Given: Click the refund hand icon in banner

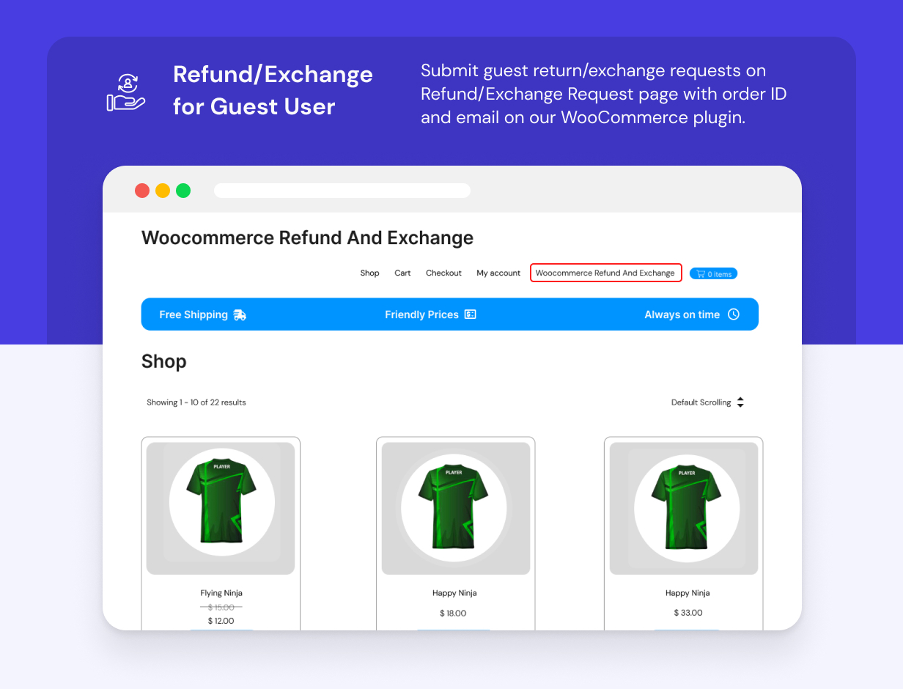Looking at the screenshot, I should coord(126,93).
